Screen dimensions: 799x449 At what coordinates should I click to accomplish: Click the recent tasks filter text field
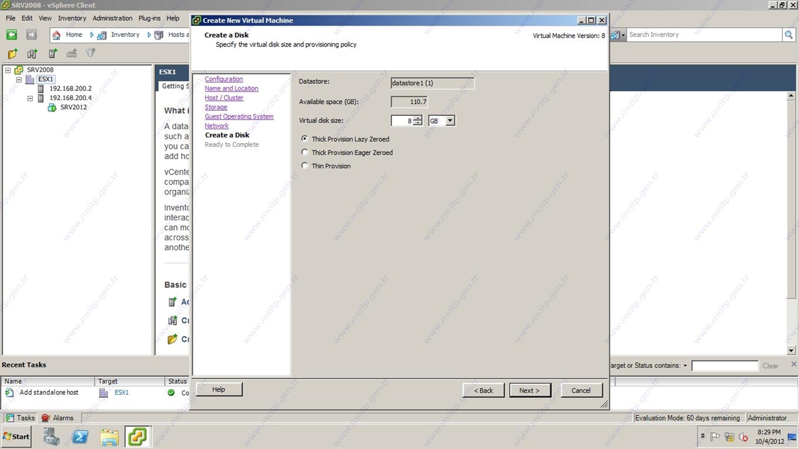click(725, 366)
